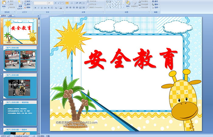
Task: Click Convert to SmartArt button
Action: 95,8
